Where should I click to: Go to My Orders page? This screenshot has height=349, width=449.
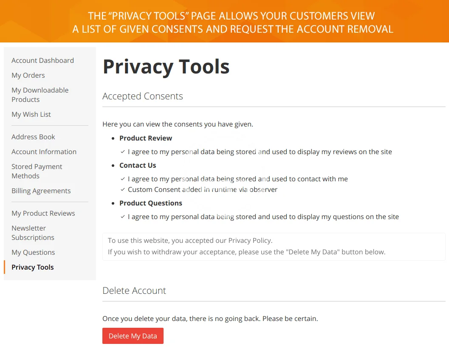[x=28, y=75]
